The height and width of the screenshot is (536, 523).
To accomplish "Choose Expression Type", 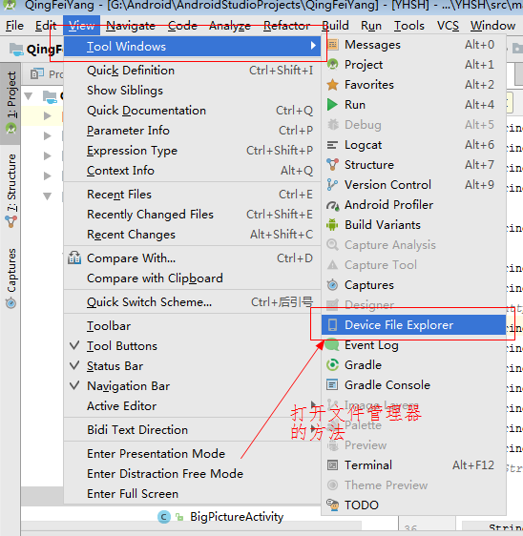I will 192,151.
